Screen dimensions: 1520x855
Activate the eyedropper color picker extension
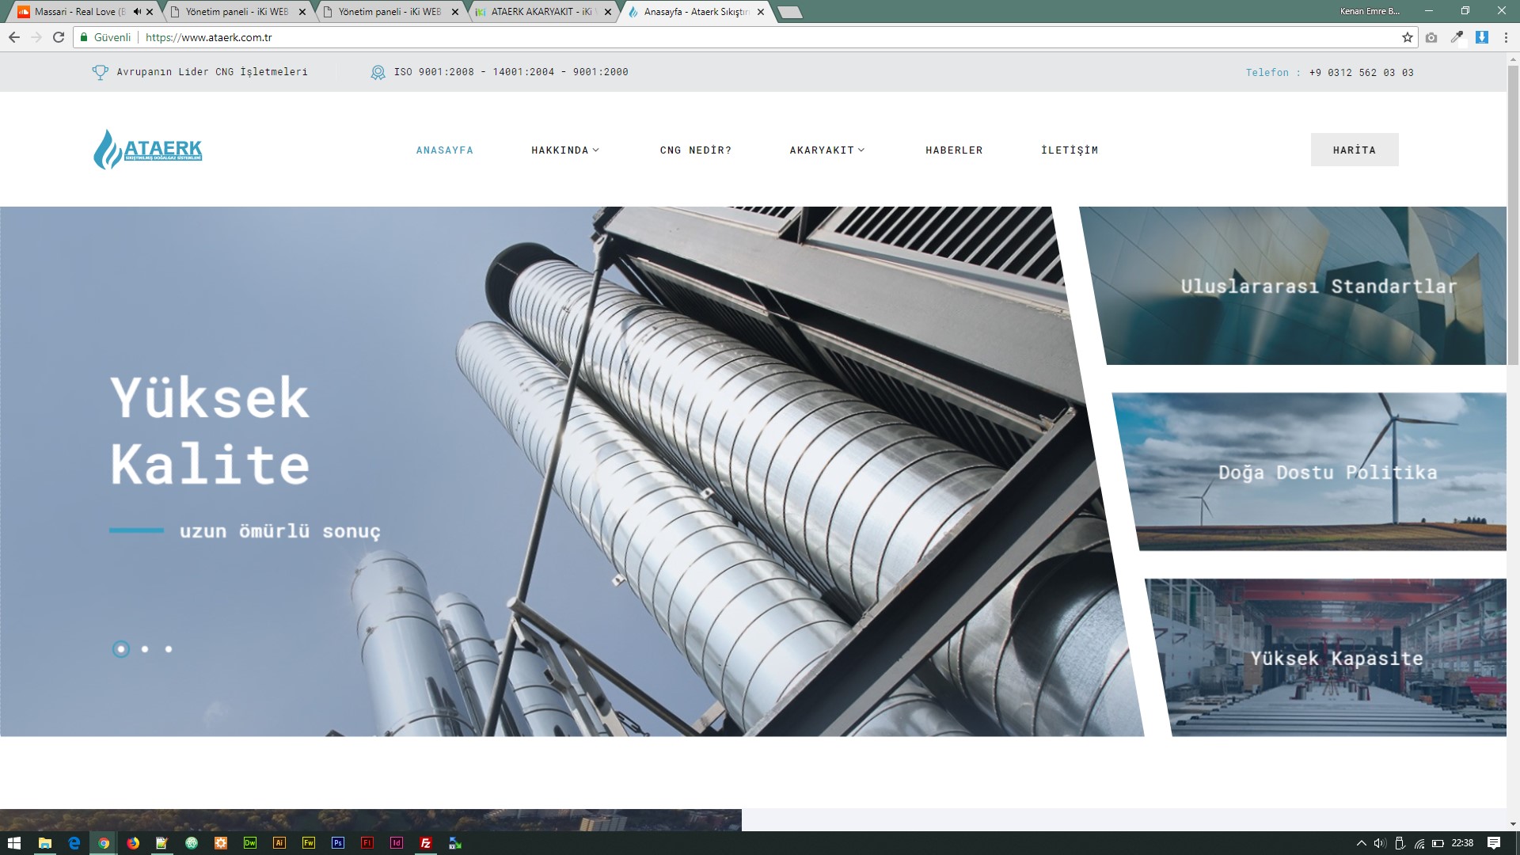(1457, 37)
